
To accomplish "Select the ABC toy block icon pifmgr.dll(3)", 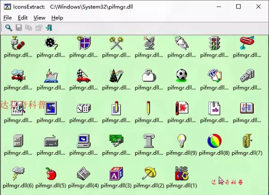I will tap(116, 173).
